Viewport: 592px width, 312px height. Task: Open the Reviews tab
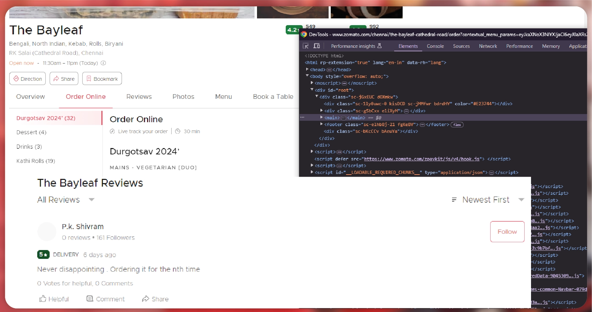(x=139, y=97)
